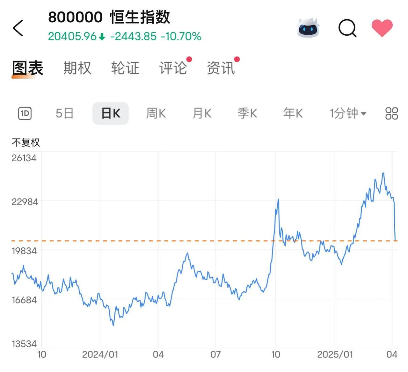Open the 1分钟 interval dropdown

[347, 113]
